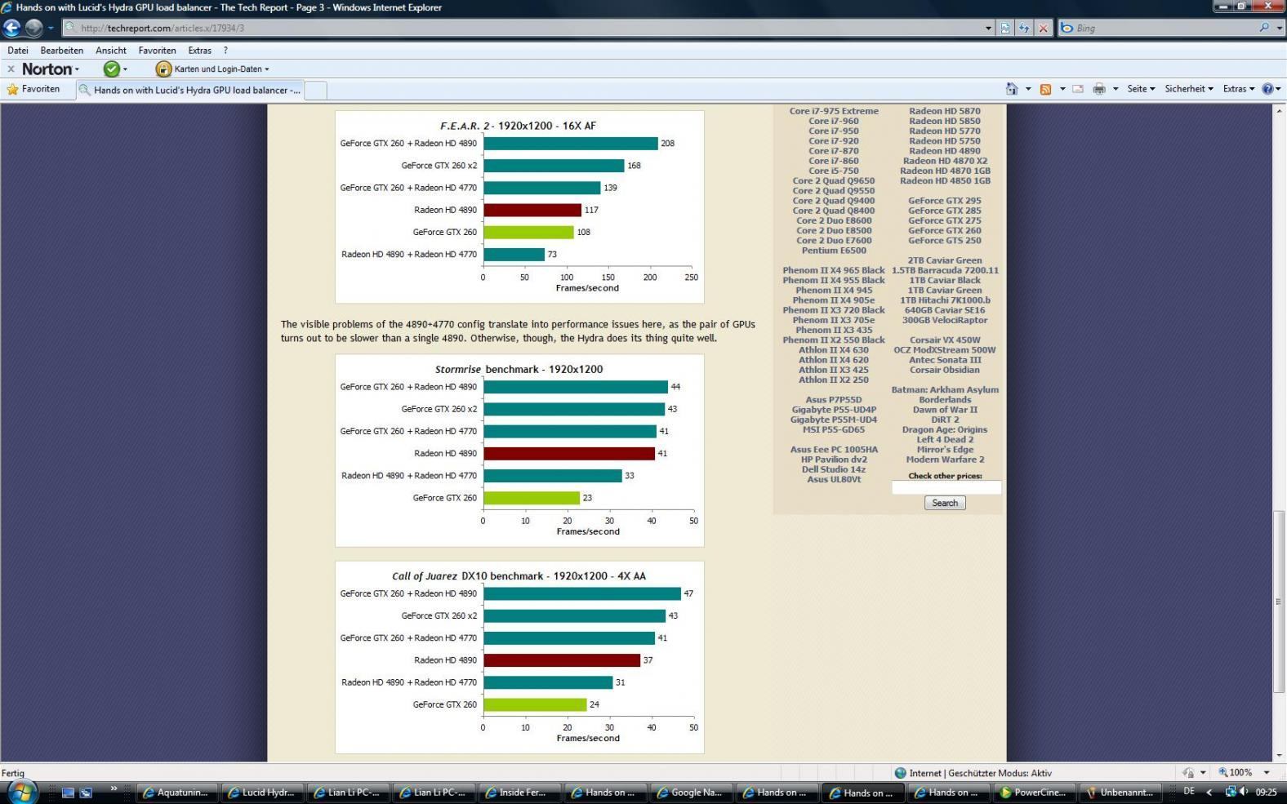Open the 100% zoom level control

(1245, 772)
